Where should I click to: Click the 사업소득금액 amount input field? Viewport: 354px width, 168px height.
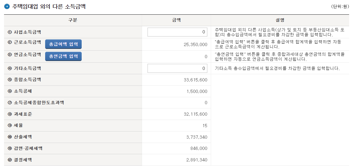[177, 32]
